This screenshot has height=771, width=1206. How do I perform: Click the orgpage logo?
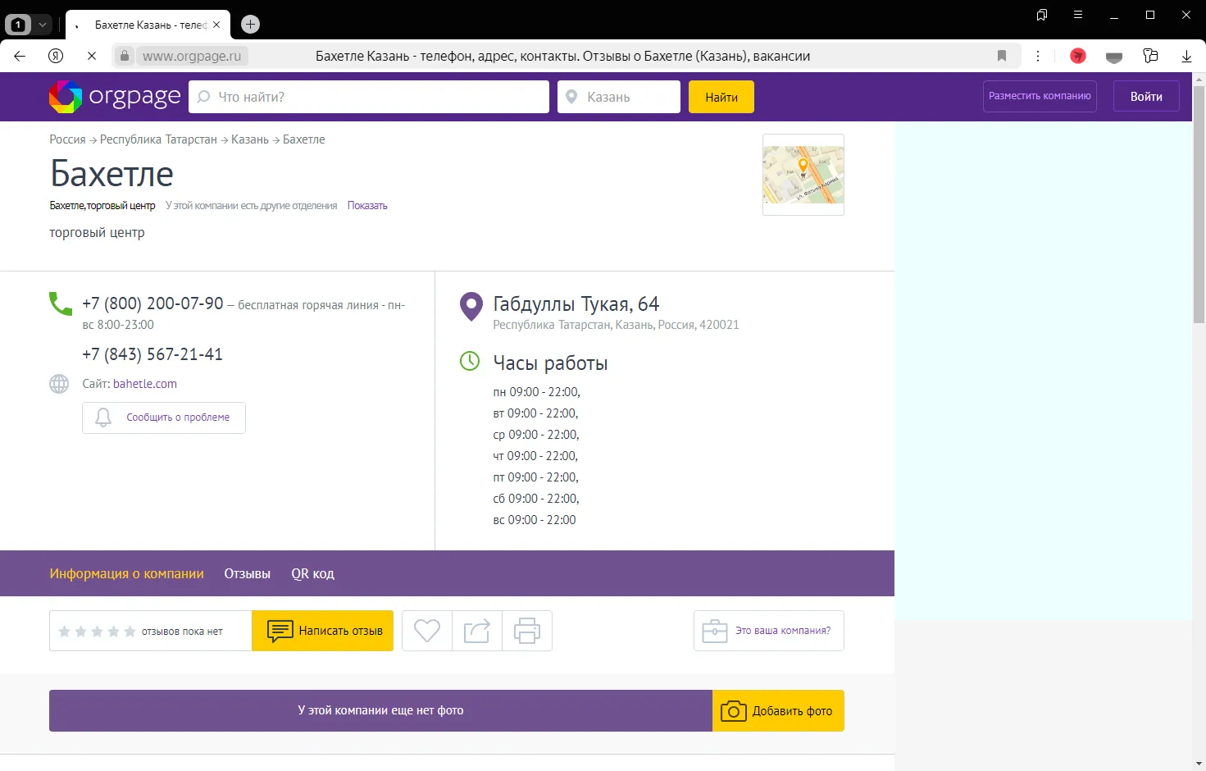(115, 97)
